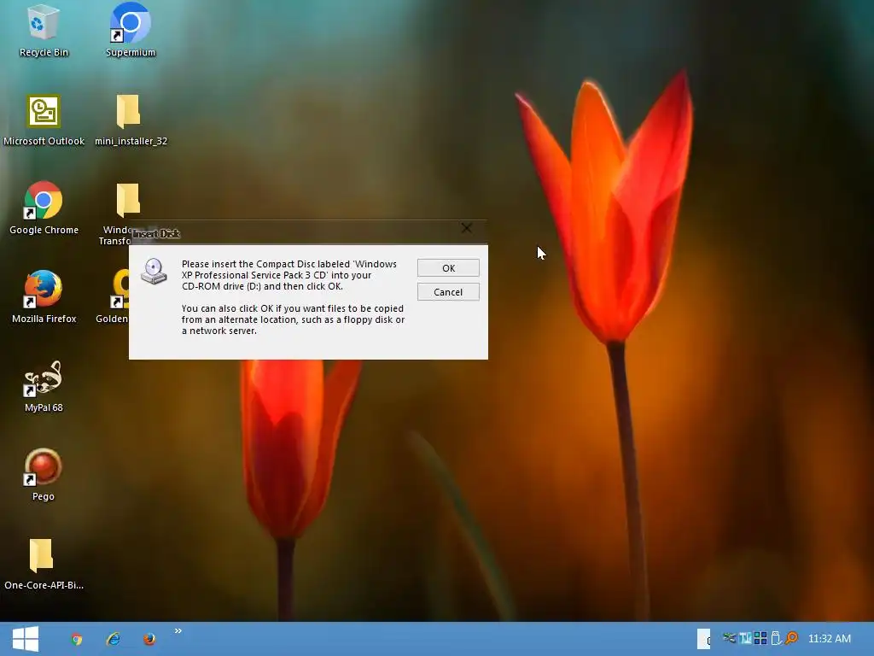Select the mini_installer_32 folder
This screenshot has height=656, width=874.
131,120
